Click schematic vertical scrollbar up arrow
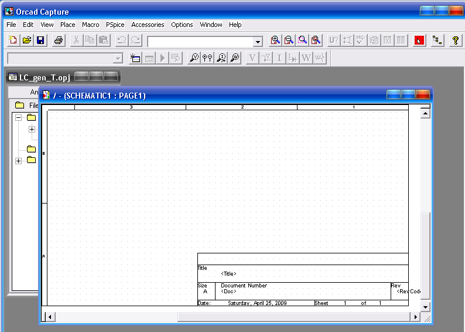Screen dimensions: 465x332 (425, 113)
